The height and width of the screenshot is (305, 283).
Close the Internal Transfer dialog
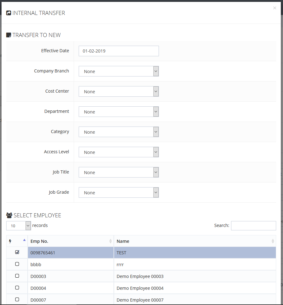coord(275,8)
